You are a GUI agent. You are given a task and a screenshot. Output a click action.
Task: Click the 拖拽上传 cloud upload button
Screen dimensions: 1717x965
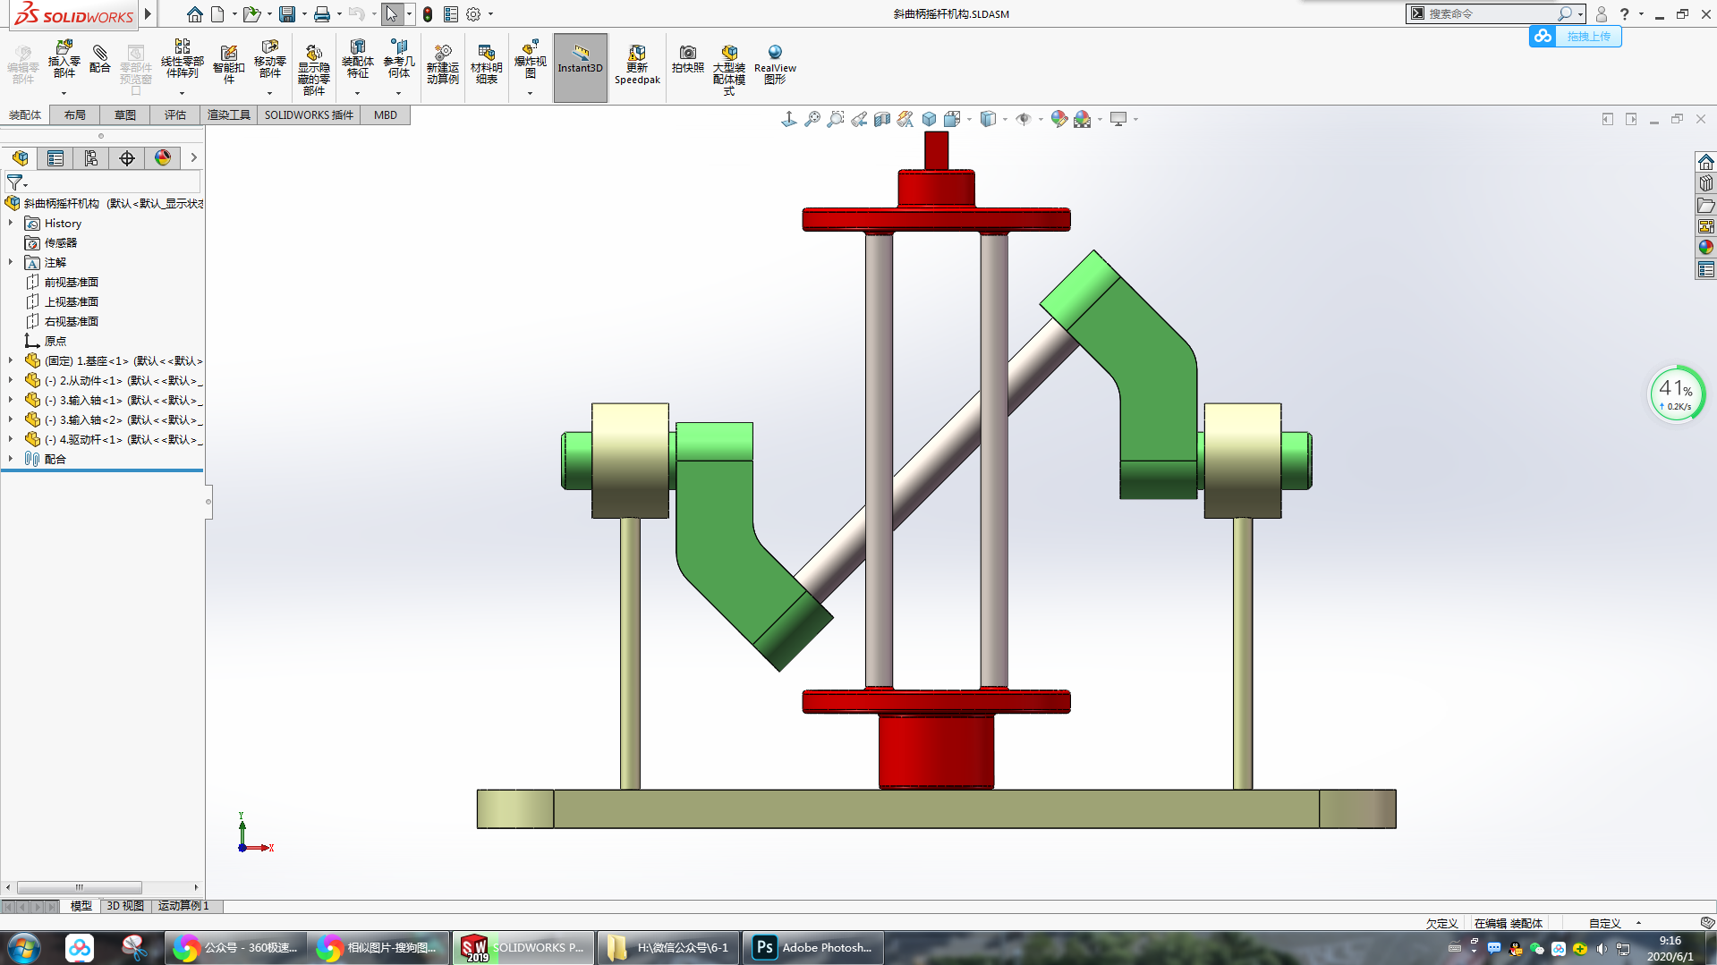pyautogui.click(x=1575, y=37)
